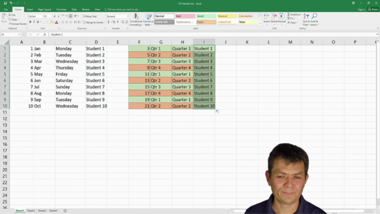The image size is (380, 214).
Task: Click the Auto Fill Options icon below Student 10
Action: (217, 111)
